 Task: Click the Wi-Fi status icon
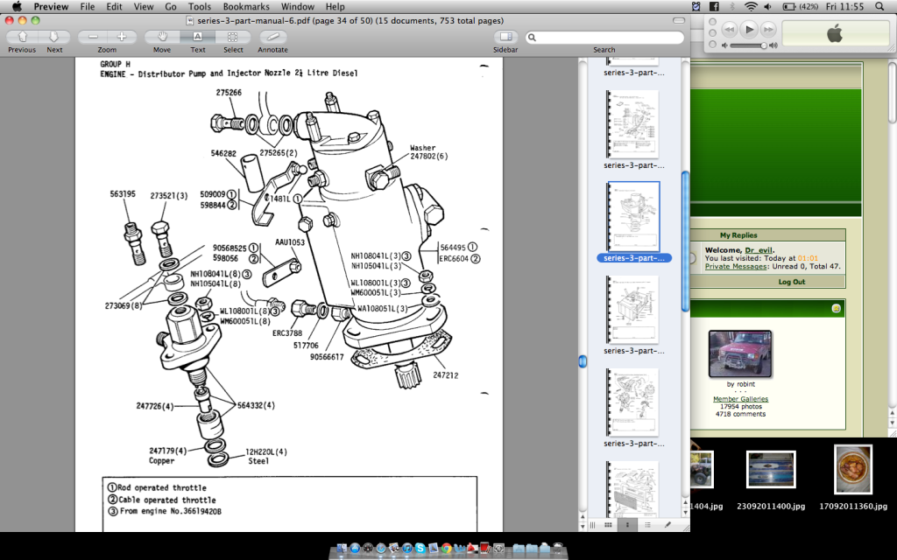(x=751, y=6)
